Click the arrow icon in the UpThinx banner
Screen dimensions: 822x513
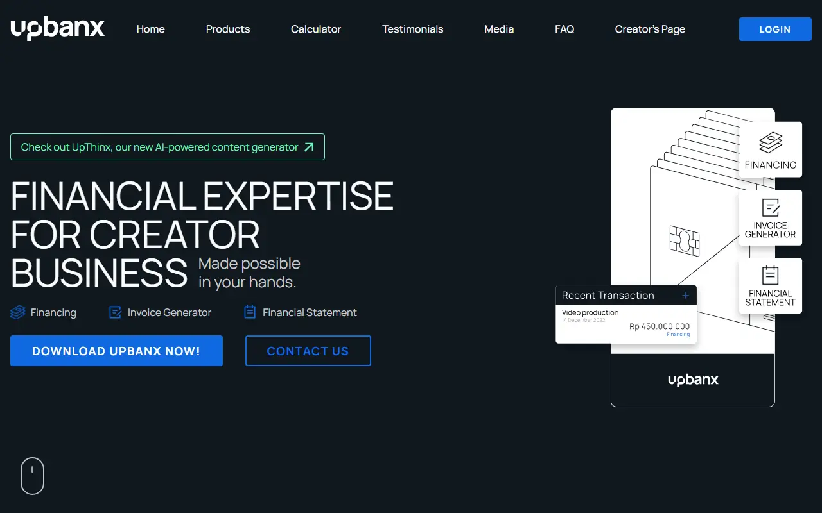[x=309, y=147]
